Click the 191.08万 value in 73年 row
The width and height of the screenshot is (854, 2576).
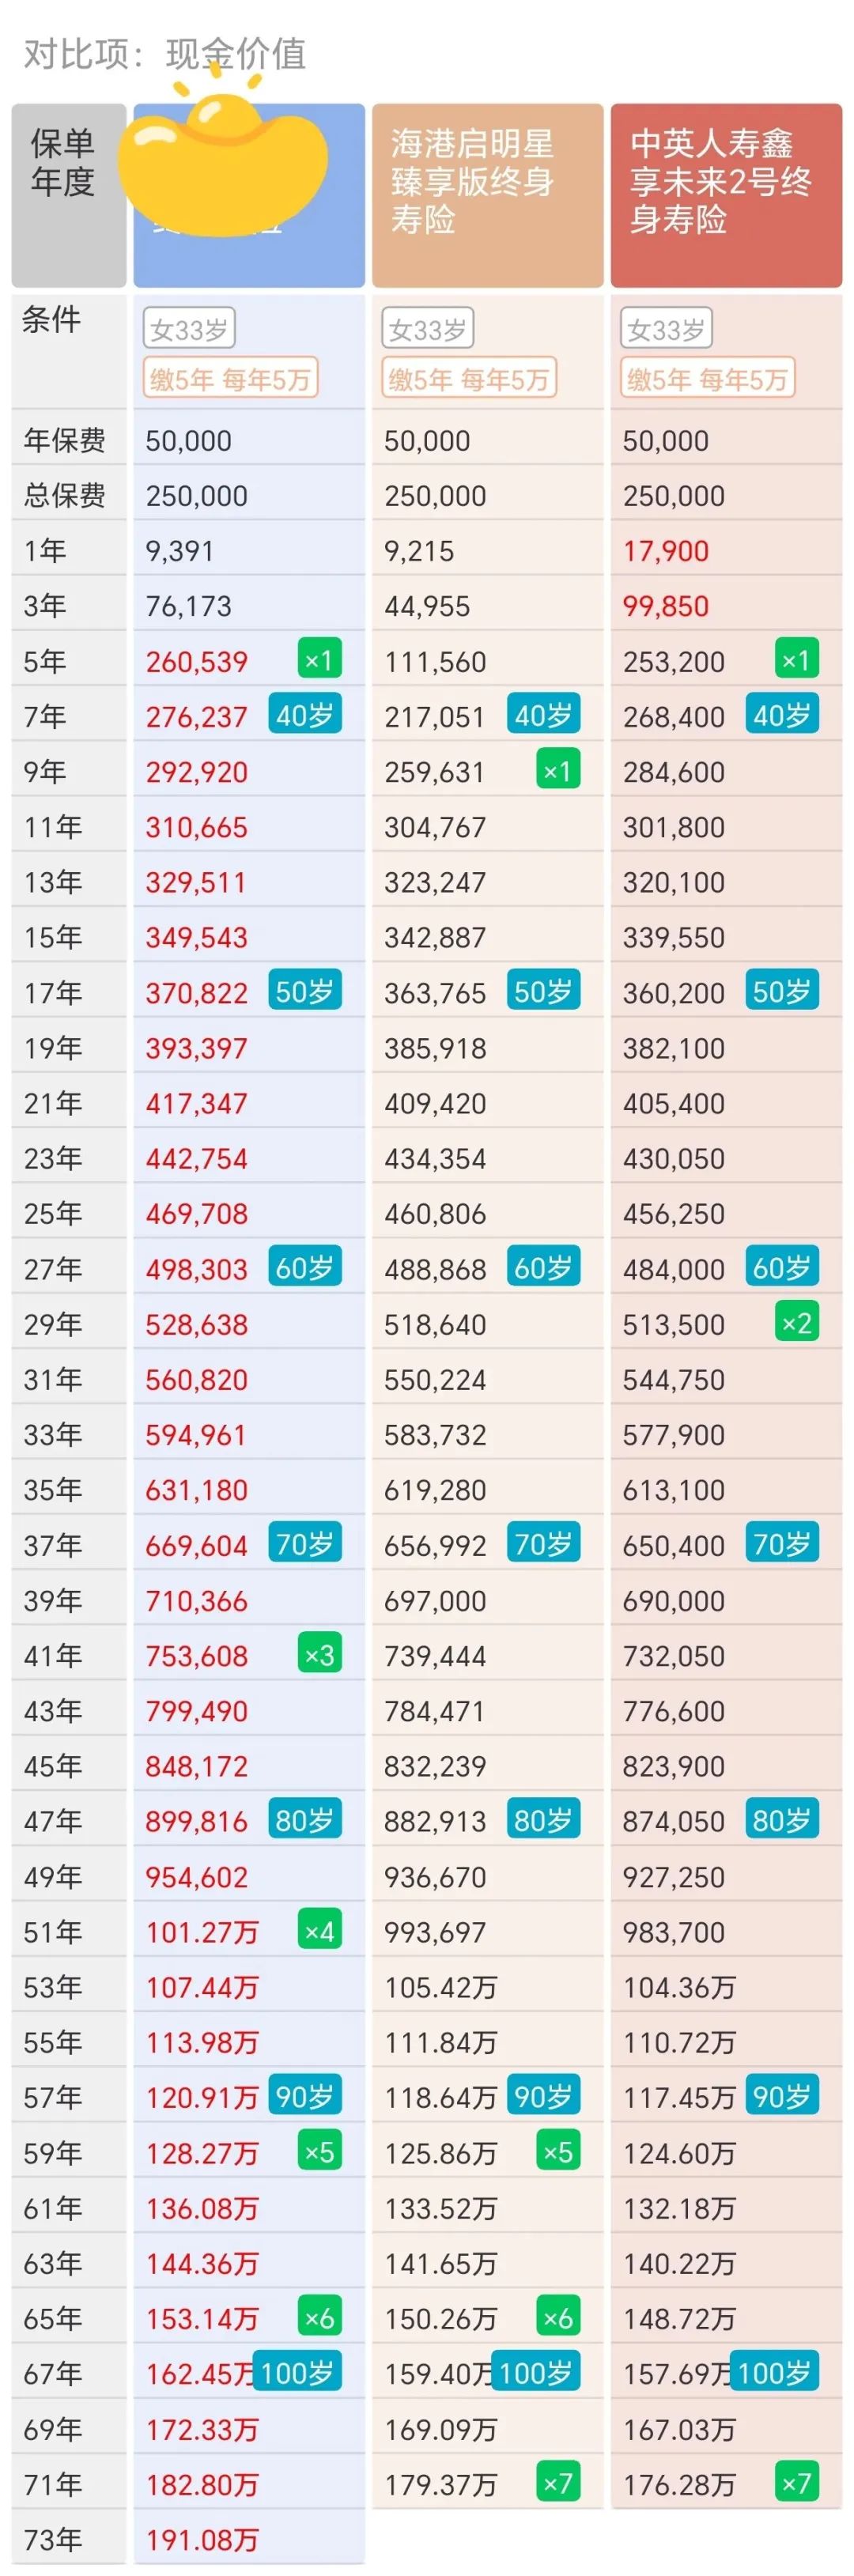(x=202, y=2540)
